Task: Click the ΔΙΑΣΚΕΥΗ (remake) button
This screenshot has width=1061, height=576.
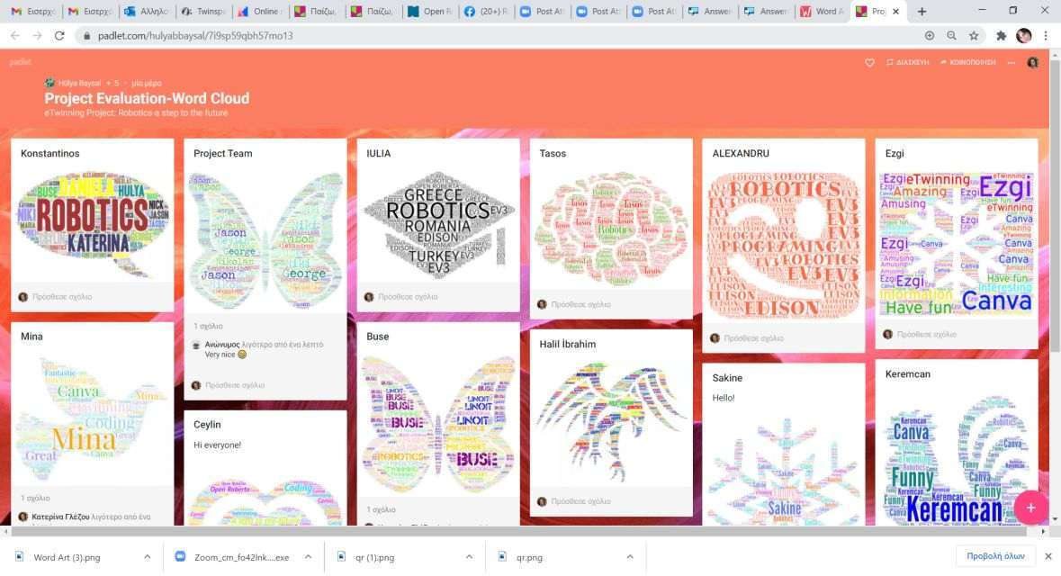Action: tap(907, 62)
